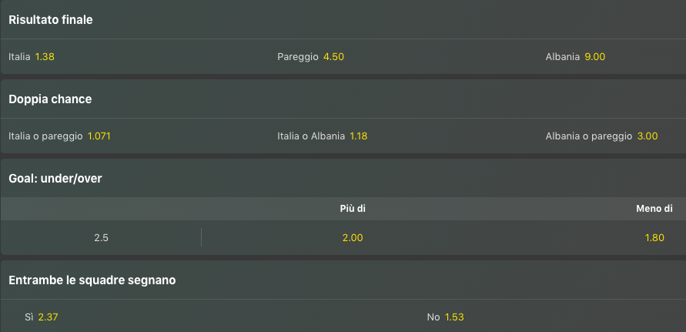Click the Meno di column header
The image size is (686, 332).
[654, 209]
